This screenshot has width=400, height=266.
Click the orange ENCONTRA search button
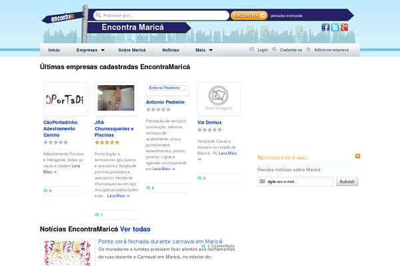pos(249,15)
